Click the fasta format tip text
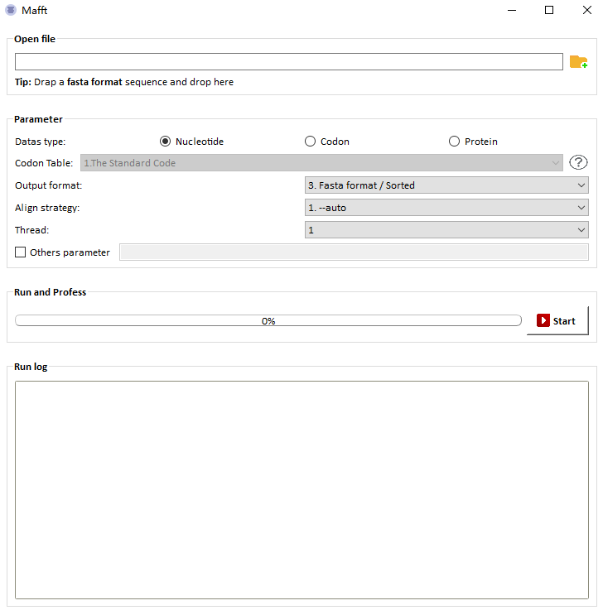603x615 pixels. point(124,82)
